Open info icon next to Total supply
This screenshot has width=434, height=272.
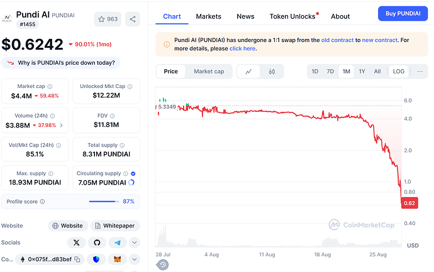(x=122, y=145)
